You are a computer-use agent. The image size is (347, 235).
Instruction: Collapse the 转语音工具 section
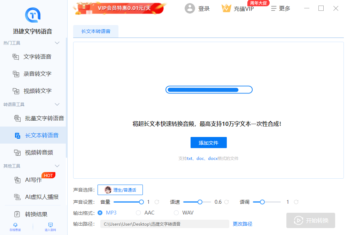[x=57, y=104]
